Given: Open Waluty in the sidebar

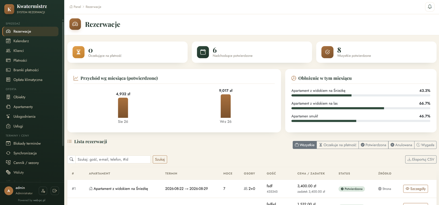Looking at the screenshot, I should (x=30, y=173).
